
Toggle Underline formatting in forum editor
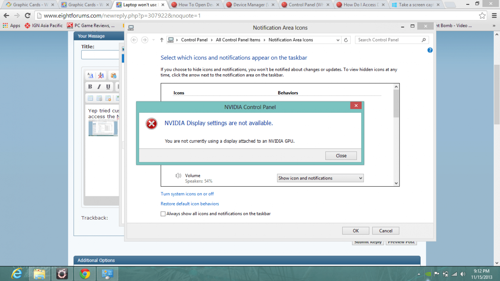(x=108, y=87)
